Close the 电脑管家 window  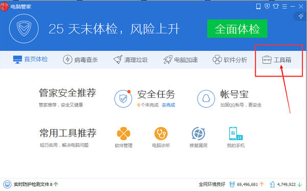point(301,7)
